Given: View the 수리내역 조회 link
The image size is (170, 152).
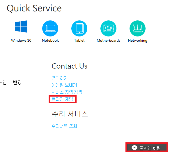Looking at the screenshot, I should (64, 126).
